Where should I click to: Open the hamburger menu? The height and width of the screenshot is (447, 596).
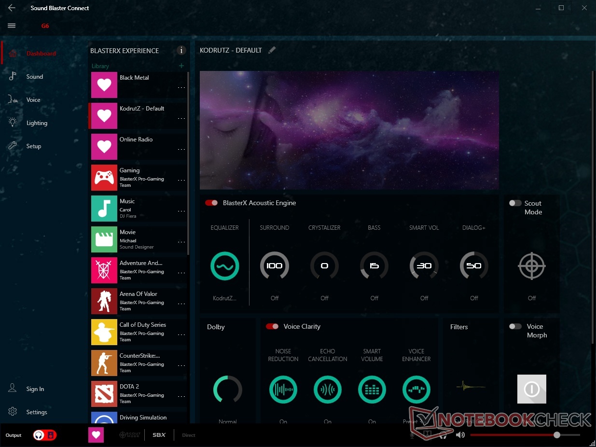(x=12, y=26)
